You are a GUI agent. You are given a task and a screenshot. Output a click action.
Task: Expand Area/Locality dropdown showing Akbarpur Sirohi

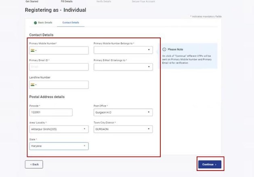coord(59,129)
